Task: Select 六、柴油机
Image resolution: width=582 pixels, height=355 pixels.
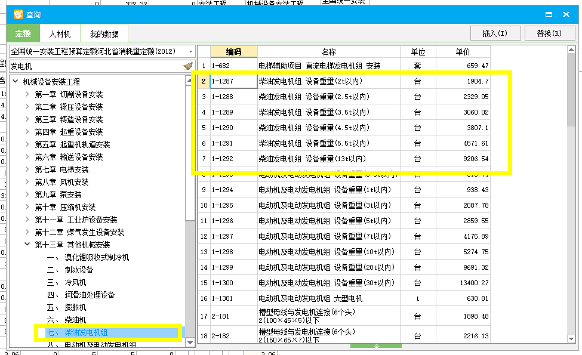Action: (66, 320)
